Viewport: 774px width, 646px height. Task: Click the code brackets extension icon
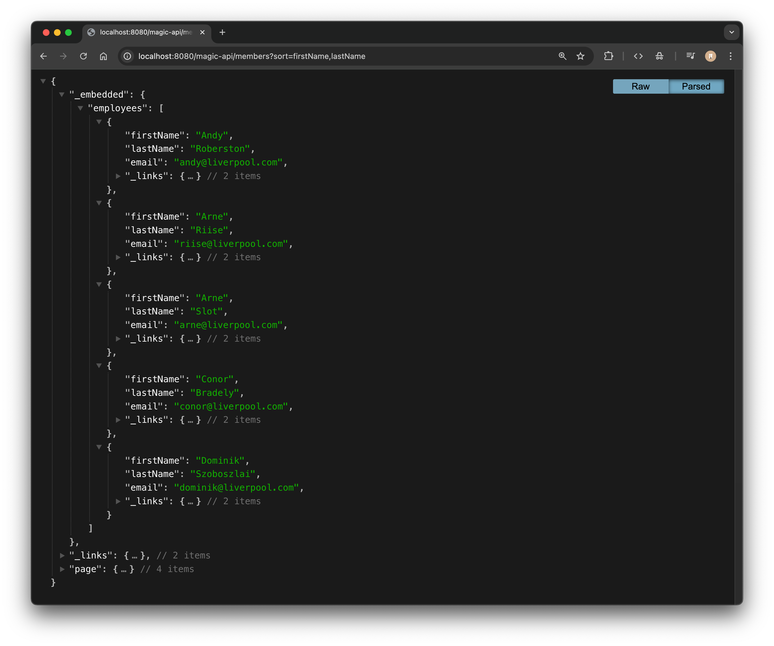point(638,56)
